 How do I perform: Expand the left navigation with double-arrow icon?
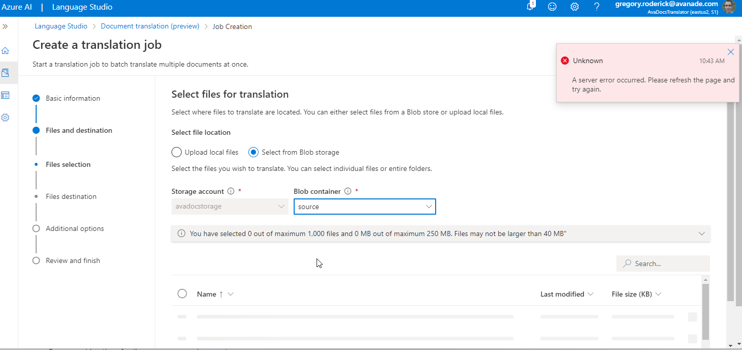point(6,26)
